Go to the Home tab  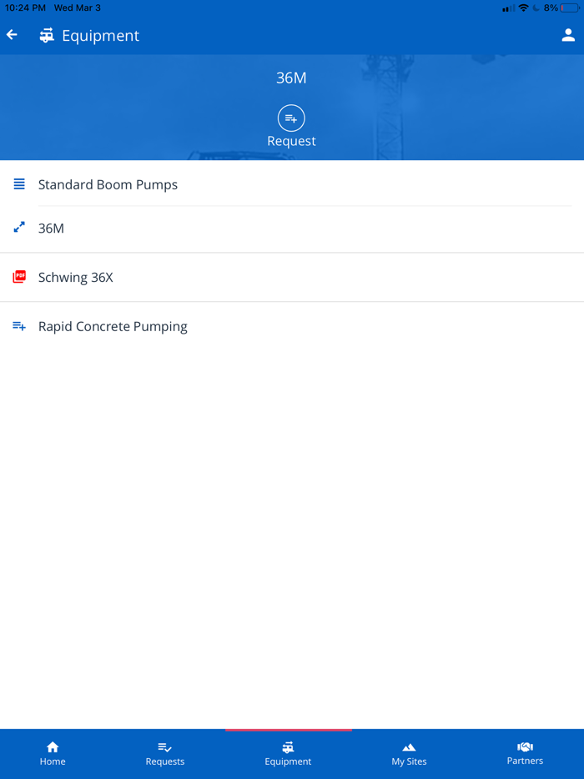tap(53, 754)
